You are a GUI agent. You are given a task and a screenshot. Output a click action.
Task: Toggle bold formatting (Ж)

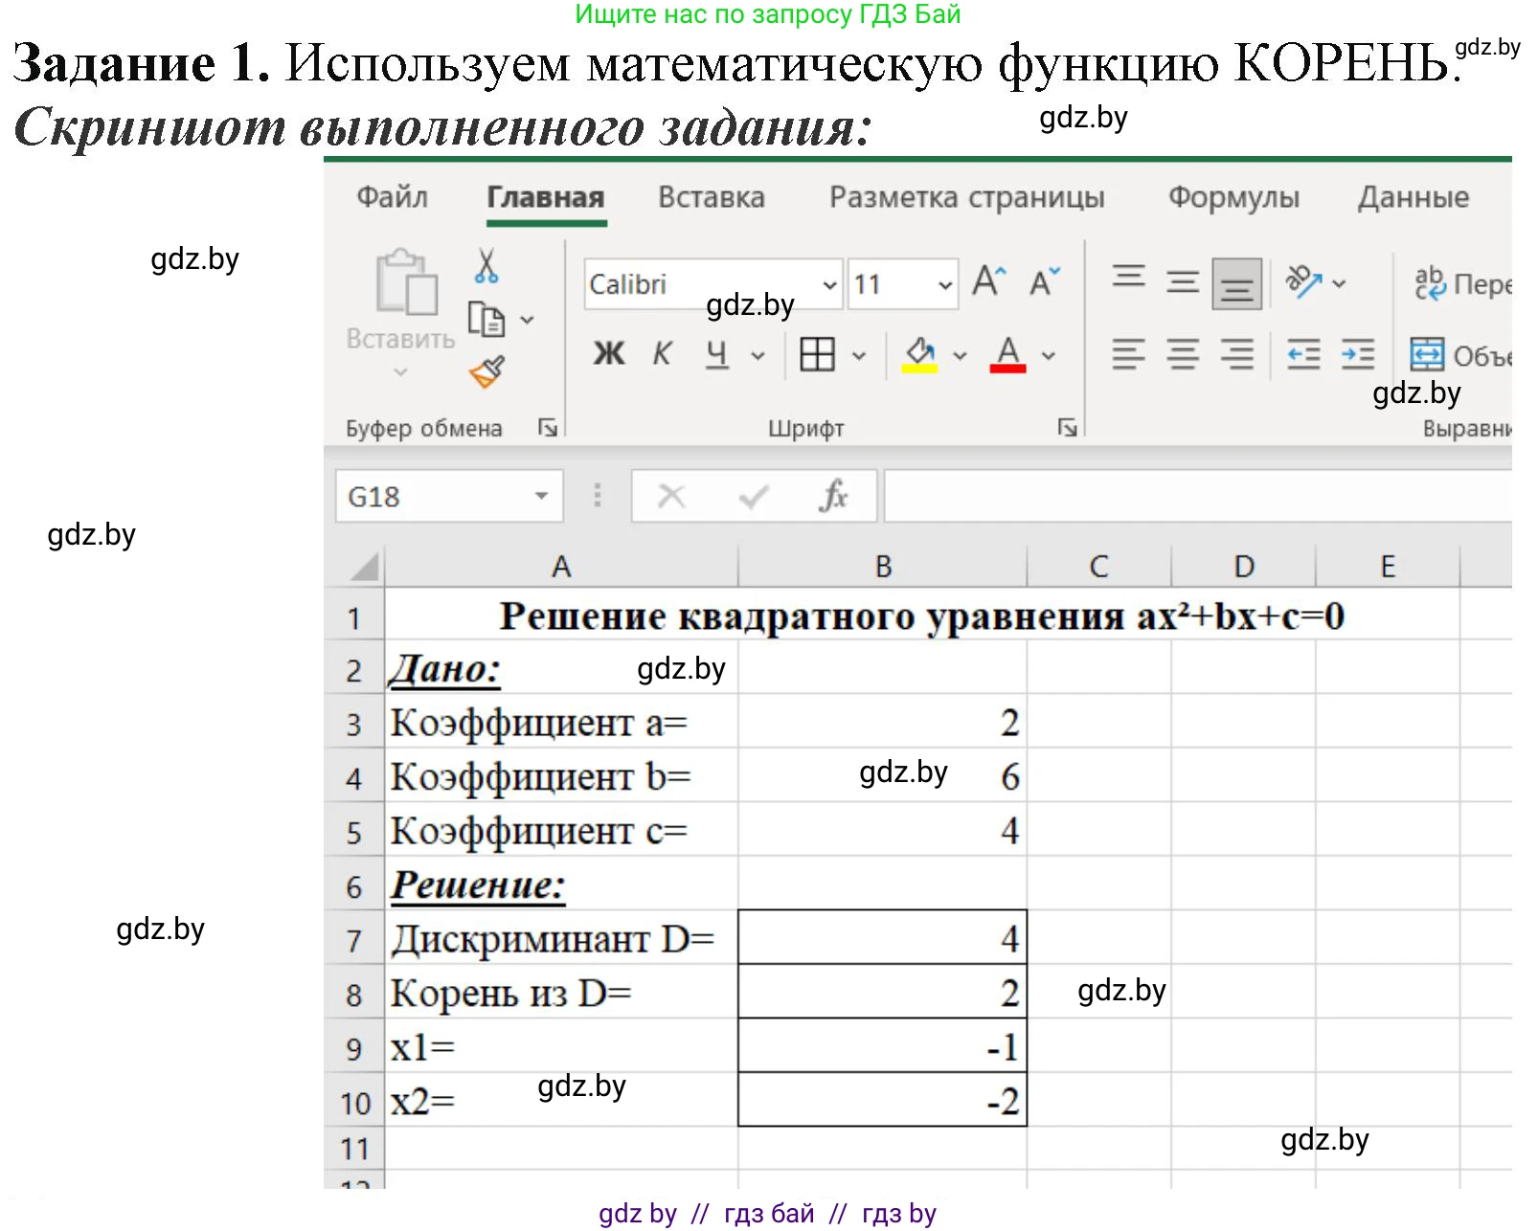(x=607, y=355)
